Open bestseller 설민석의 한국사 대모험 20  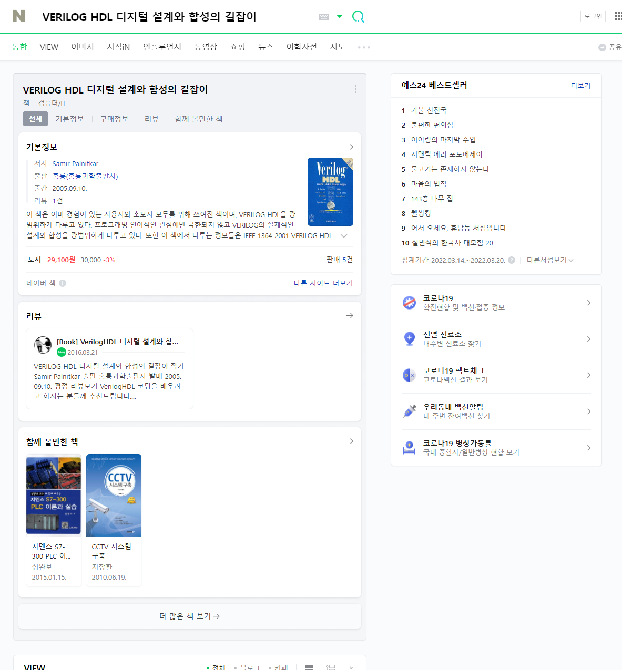click(452, 243)
